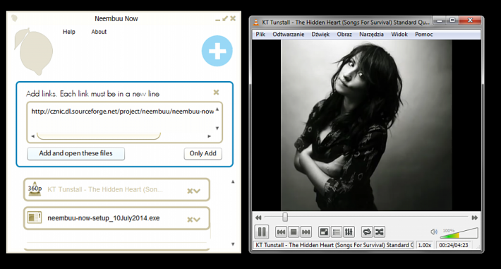This screenshot has height=269, width=501.
Task: Expand the neembuu-now-setup item chevron
Action: (x=197, y=220)
